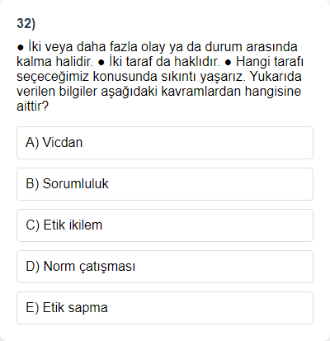Click the word "Yukarıda" in the question
The image size is (330, 341).
tap(276, 77)
